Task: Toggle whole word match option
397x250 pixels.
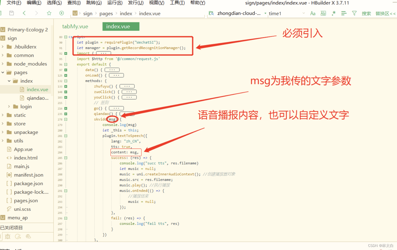Action: 323,13
